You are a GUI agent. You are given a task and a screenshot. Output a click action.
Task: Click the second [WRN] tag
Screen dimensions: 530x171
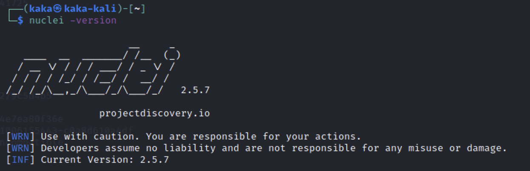click(22, 148)
